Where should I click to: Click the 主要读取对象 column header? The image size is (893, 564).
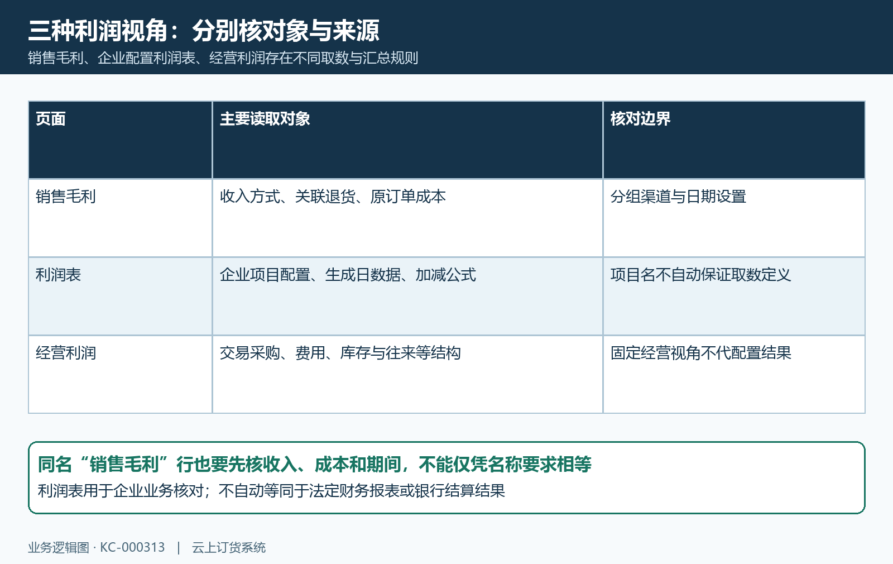[407, 140]
